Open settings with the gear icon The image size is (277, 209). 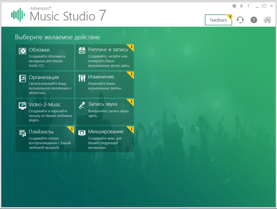click(x=234, y=6)
